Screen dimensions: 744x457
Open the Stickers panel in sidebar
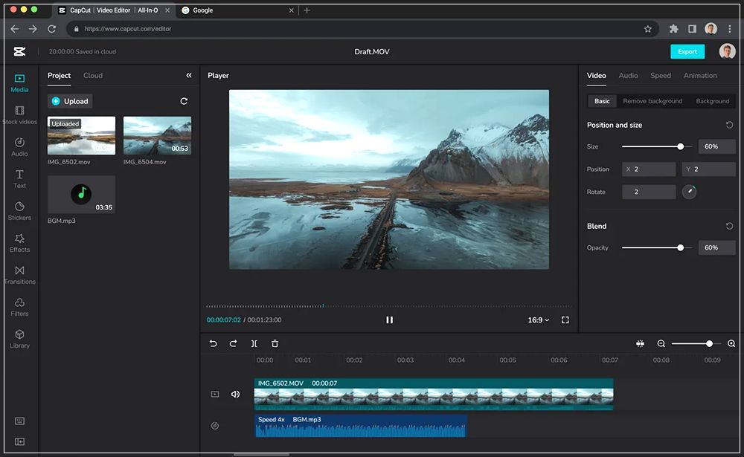tap(19, 210)
